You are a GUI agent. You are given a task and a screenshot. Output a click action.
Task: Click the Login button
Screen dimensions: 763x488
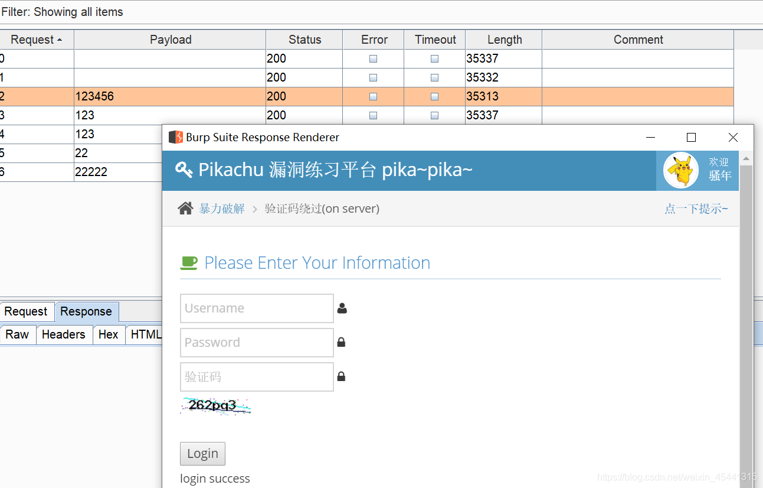tap(202, 454)
